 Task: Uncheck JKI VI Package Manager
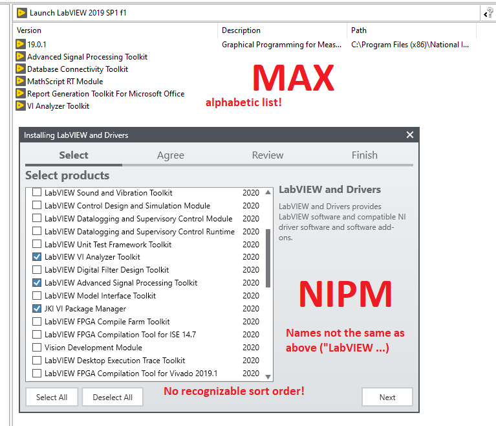tap(37, 308)
